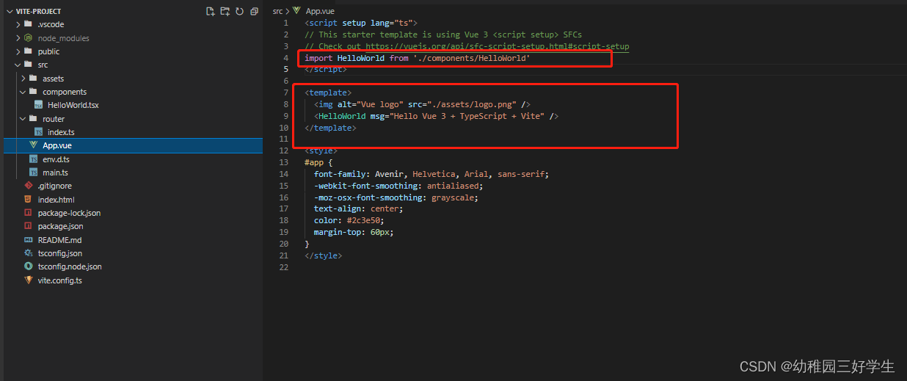Image resolution: width=907 pixels, height=381 pixels.
Task: Click the npm icon next to package.json
Action: 29,226
